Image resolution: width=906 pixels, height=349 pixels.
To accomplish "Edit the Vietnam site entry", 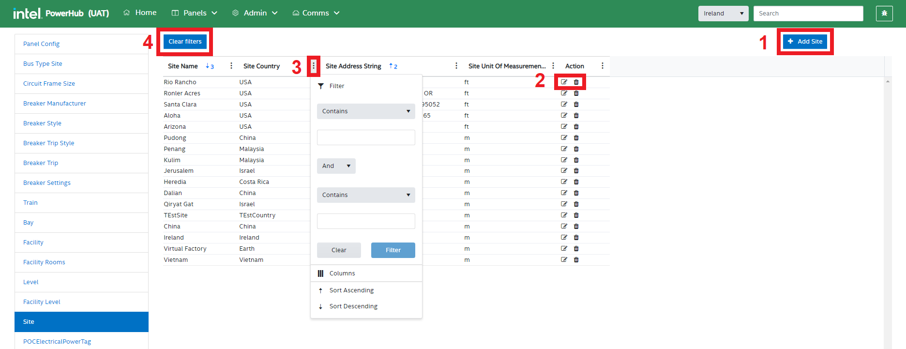I will 564,260.
